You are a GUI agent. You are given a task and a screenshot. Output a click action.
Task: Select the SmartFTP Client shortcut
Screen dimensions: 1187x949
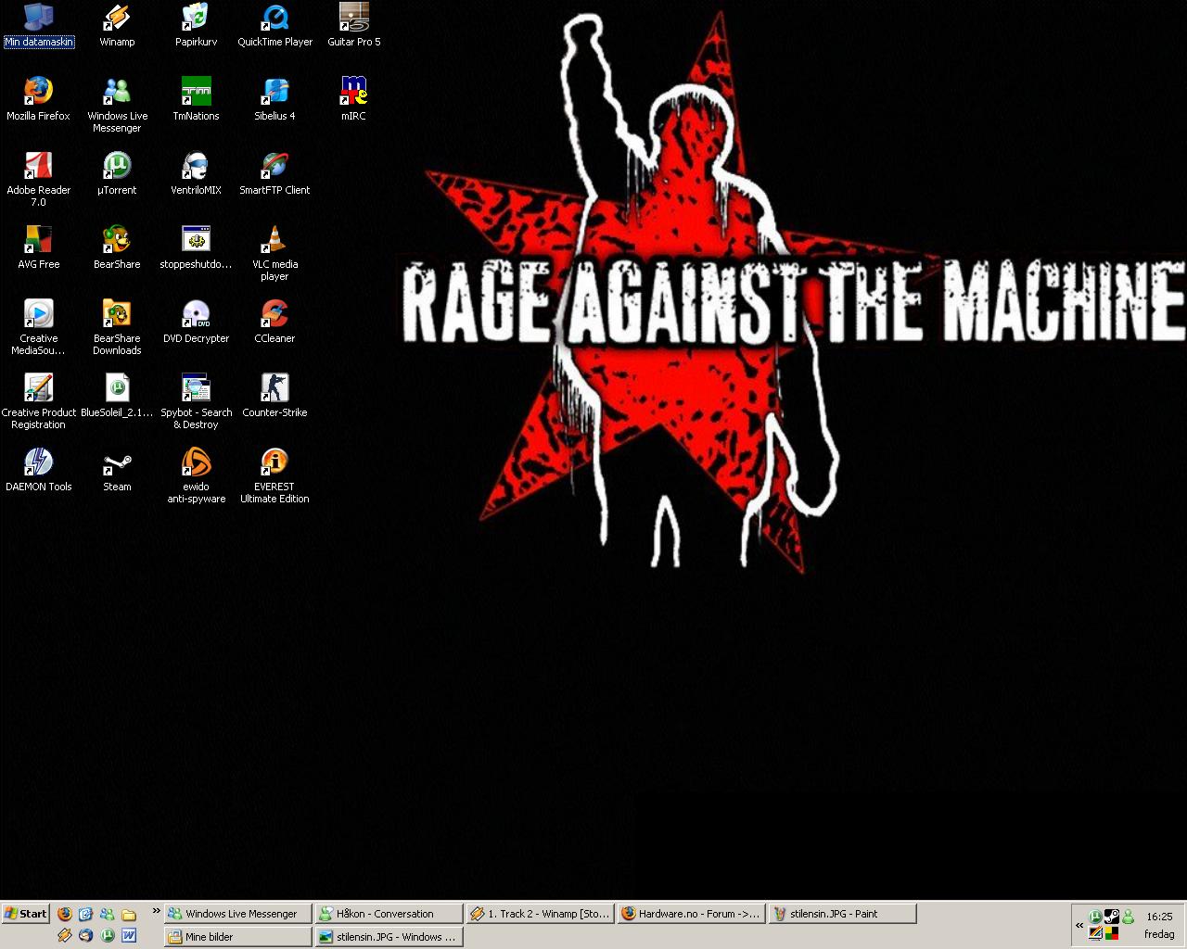pos(274,173)
